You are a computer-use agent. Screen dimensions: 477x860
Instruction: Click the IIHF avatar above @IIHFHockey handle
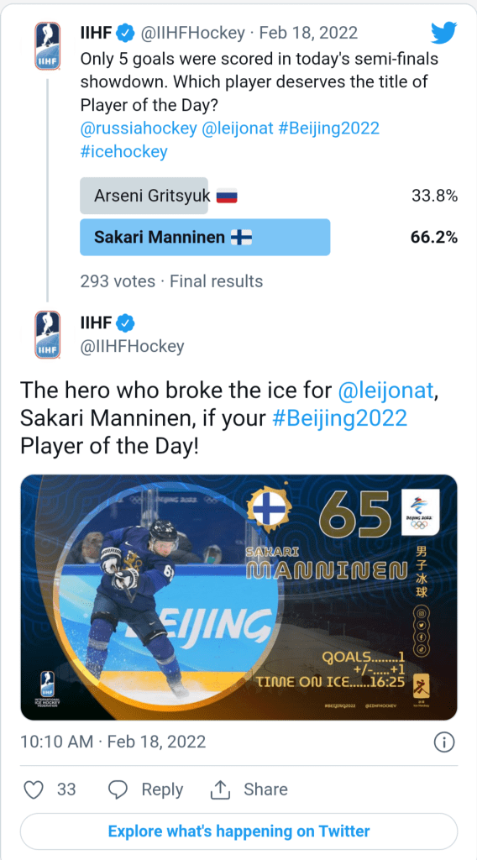[x=47, y=334]
